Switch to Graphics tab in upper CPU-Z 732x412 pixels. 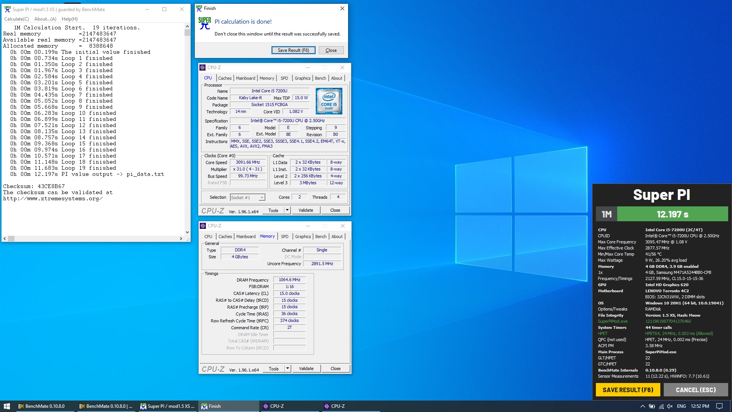tap(303, 78)
